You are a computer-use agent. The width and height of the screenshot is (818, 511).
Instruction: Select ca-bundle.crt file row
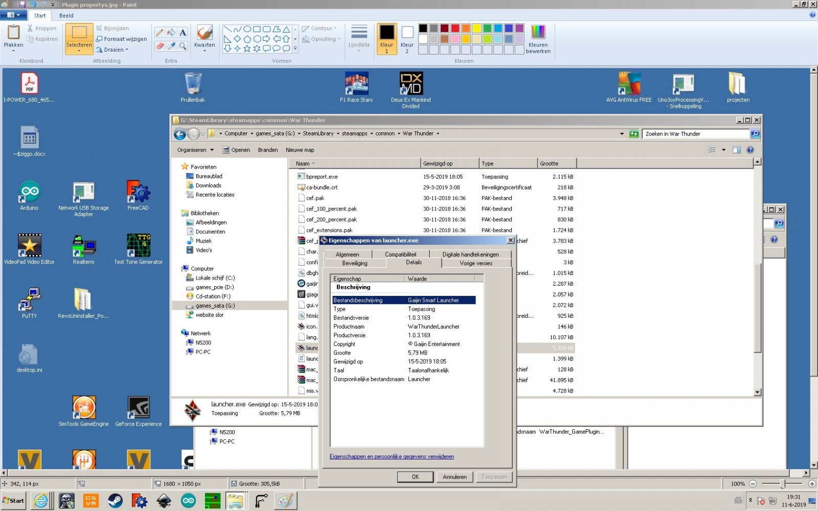[x=435, y=188]
